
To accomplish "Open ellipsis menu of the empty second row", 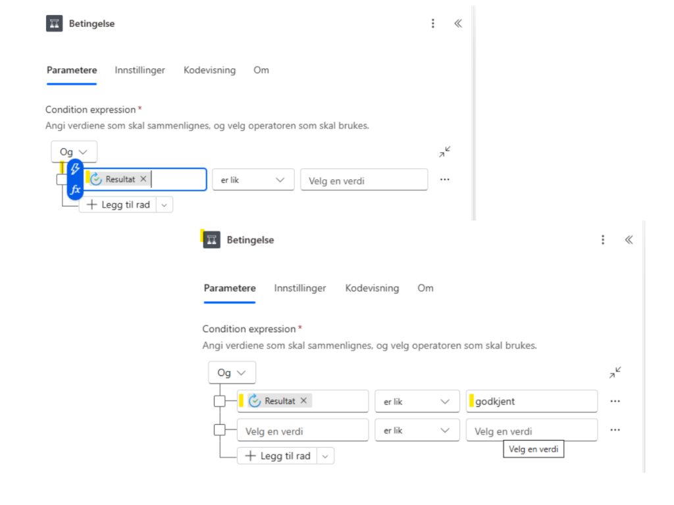I will coord(615,430).
